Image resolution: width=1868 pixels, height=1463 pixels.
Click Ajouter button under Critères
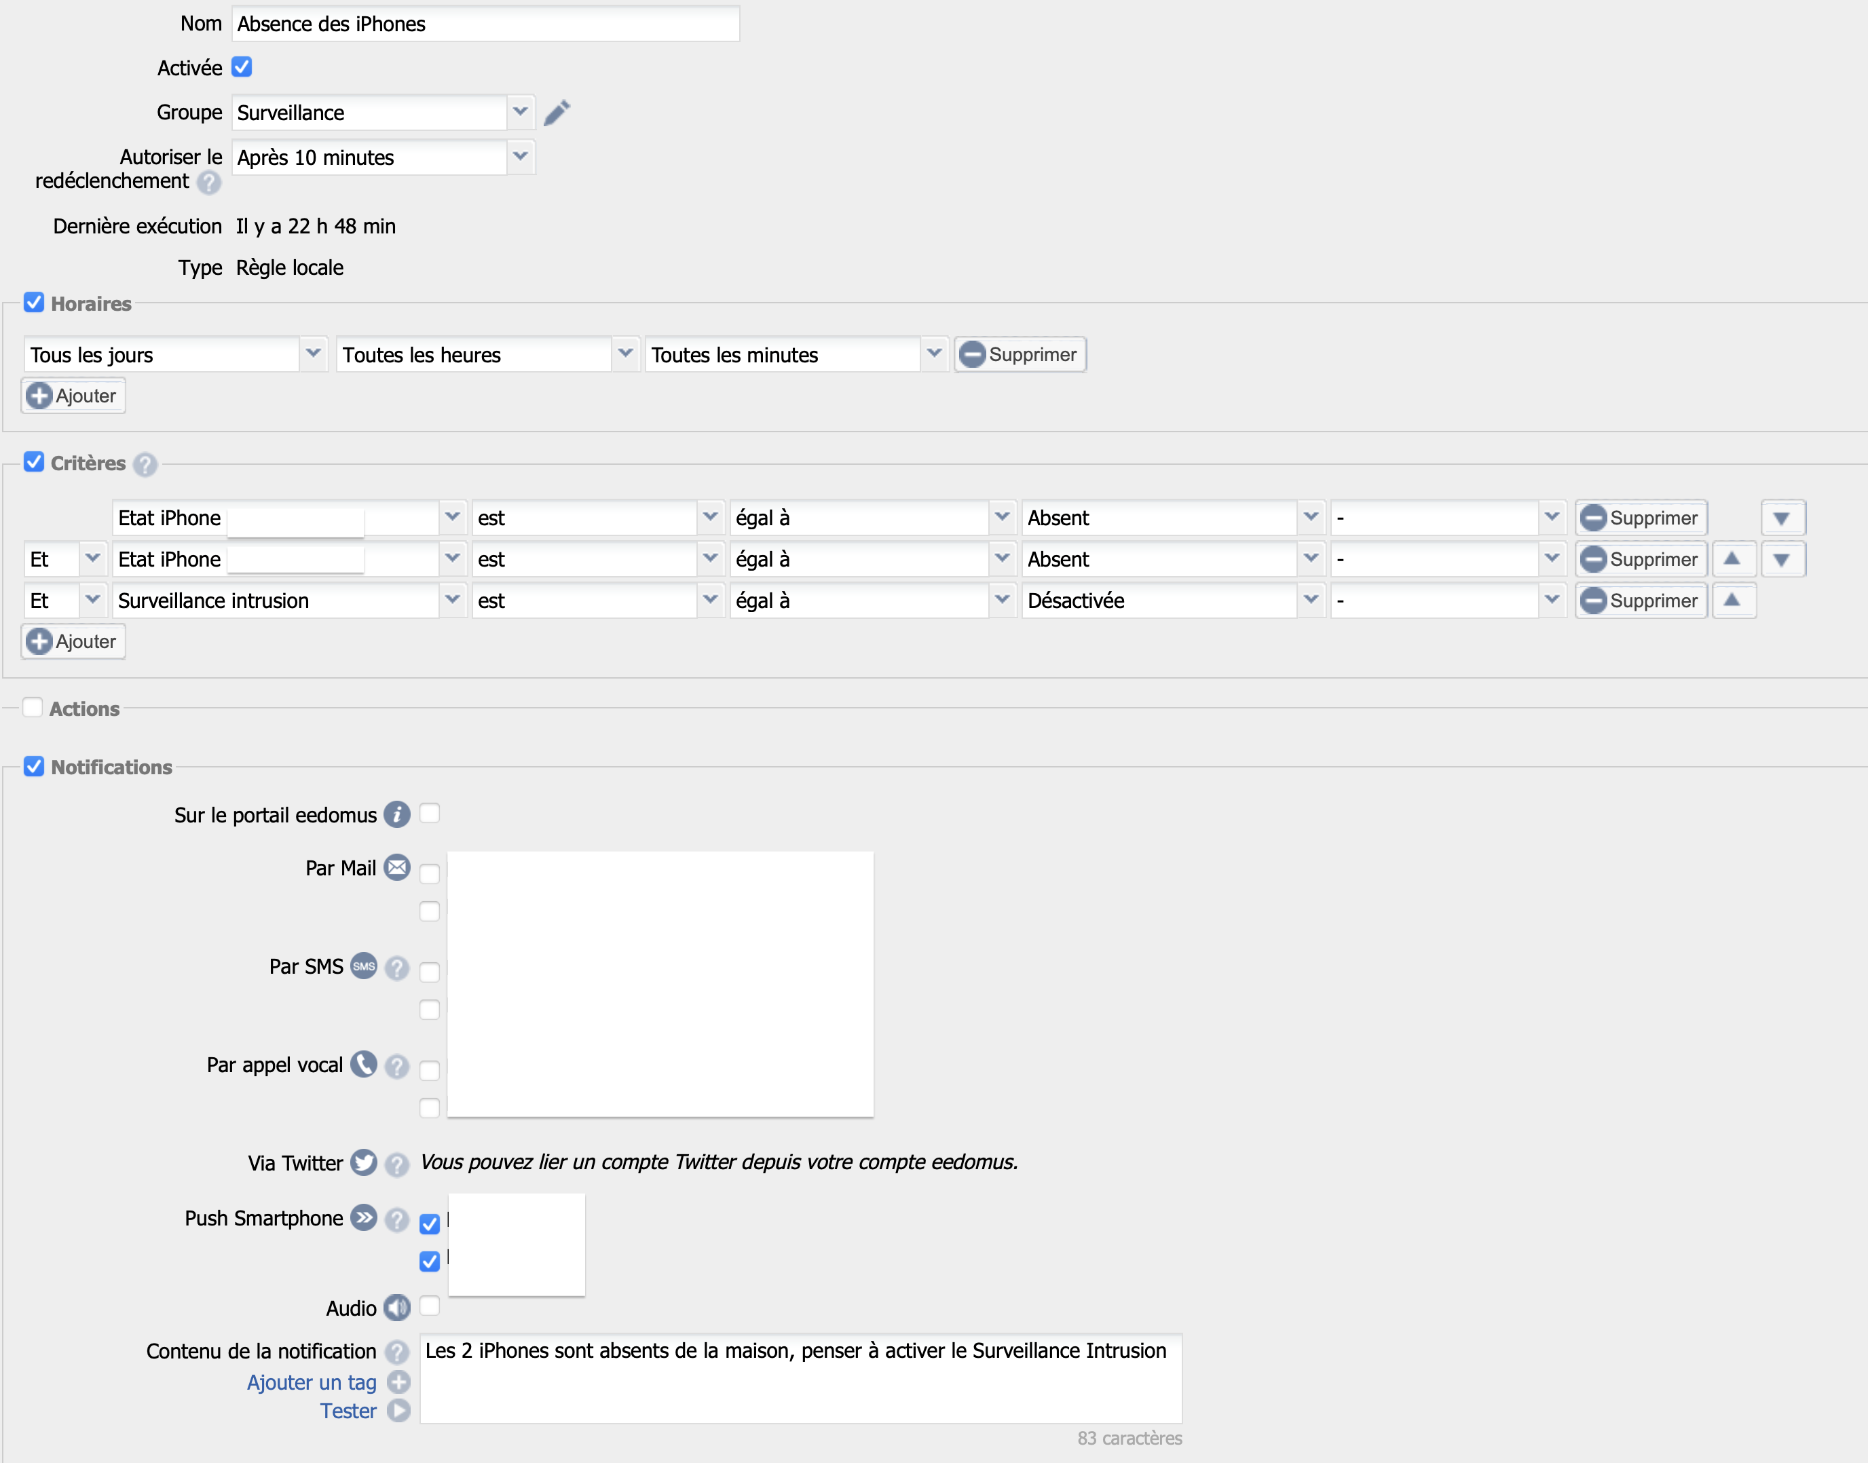[74, 641]
